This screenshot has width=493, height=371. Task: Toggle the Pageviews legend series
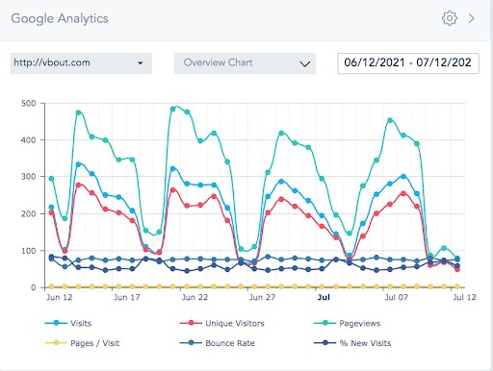348,323
